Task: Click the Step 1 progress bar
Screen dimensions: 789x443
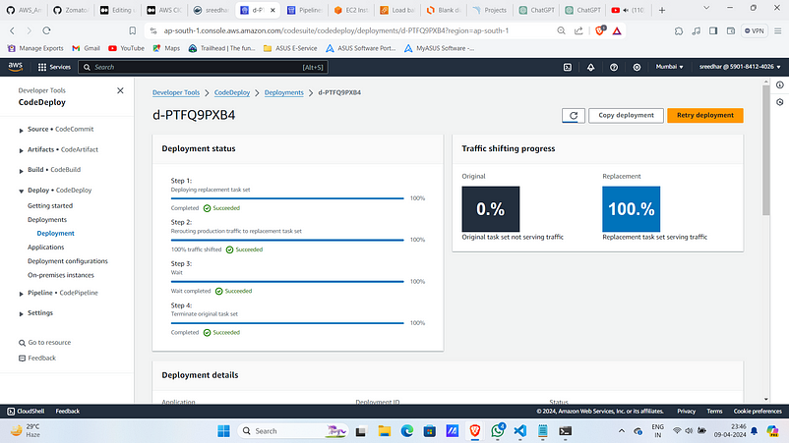Action: [x=287, y=198]
